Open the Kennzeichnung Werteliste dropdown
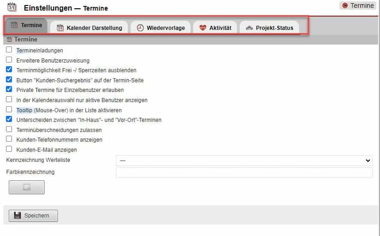The height and width of the screenshot is (236, 380). (244, 160)
